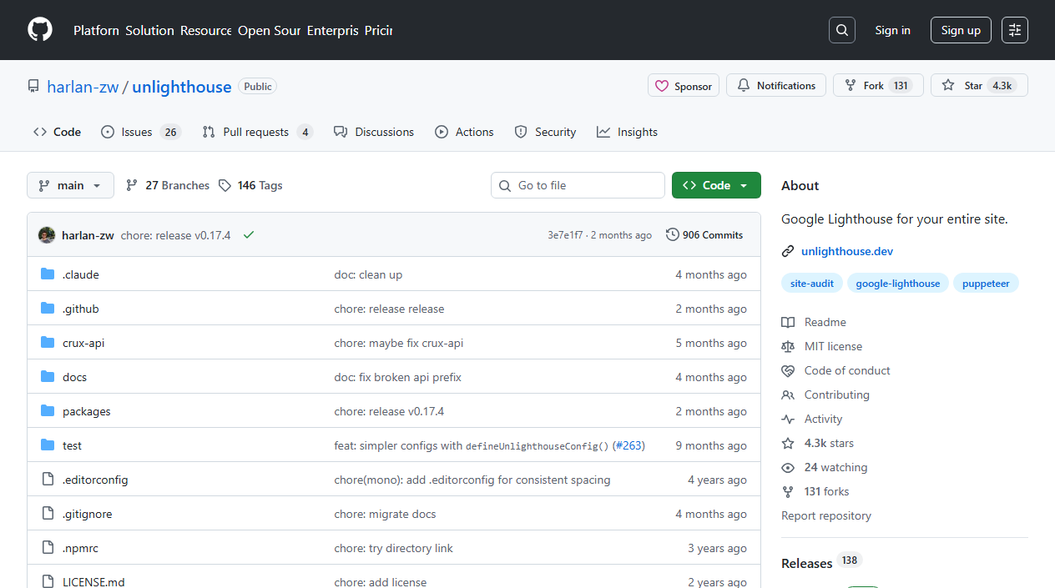Open the Open Source navigation menu
This screenshot has width=1055, height=588.
pos(269,30)
